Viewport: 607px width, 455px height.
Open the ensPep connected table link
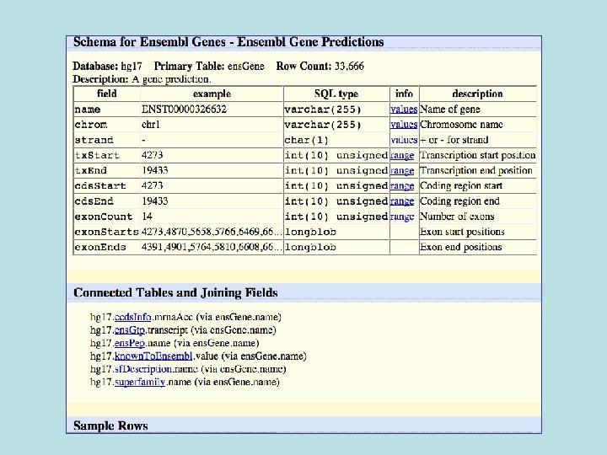(x=130, y=343)
